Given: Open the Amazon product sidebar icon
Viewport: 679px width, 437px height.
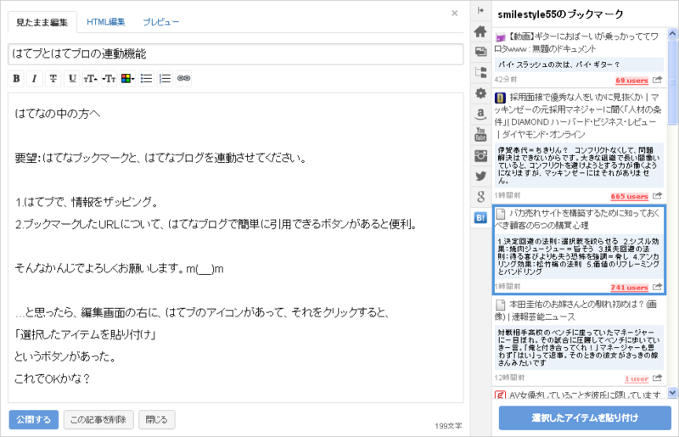Looking at the screenshot, I should [480, 114].
